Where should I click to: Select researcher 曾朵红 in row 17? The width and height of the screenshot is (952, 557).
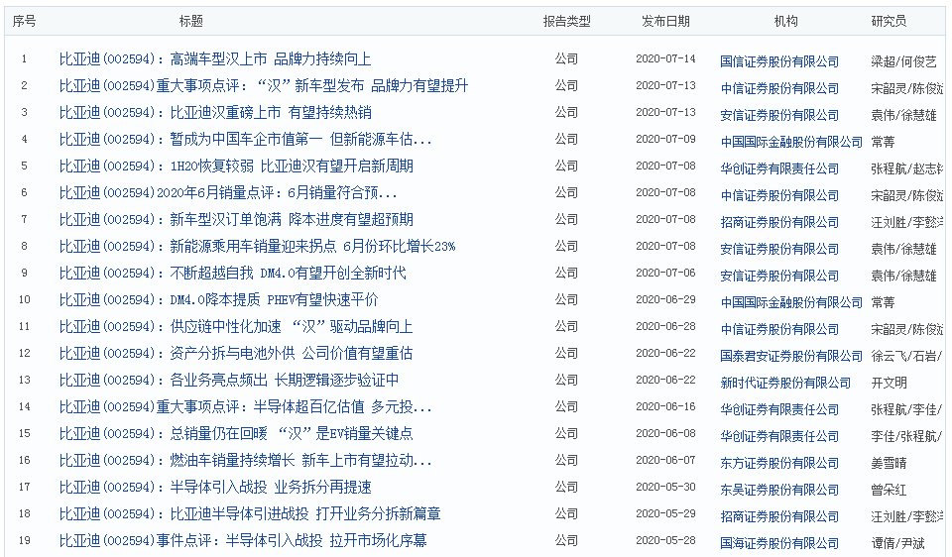pos(889,489)
